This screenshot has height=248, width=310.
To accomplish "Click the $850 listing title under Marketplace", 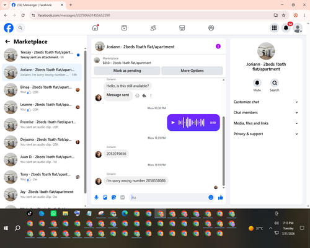I will 126,63.
